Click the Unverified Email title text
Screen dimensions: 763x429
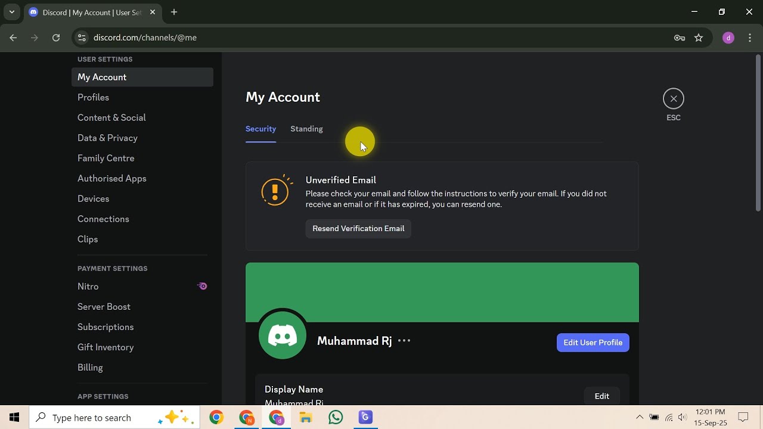pyautogui.click(x=341, y=180)
